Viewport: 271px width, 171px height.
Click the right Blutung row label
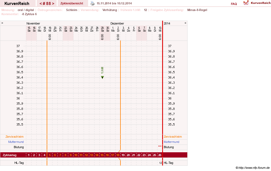[x=169, y=147]
